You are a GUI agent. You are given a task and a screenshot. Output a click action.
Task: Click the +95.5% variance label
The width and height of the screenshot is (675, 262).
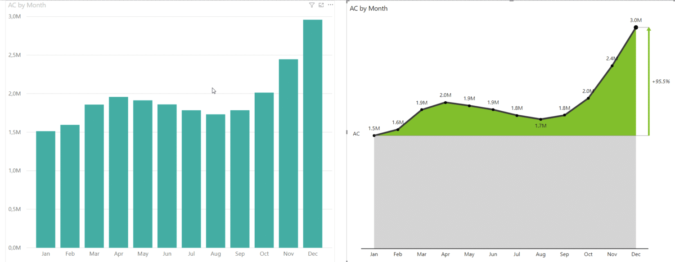(x=661, y=81)
